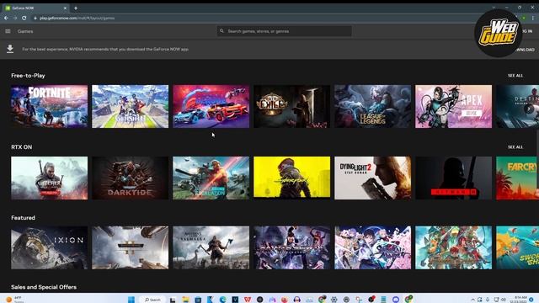Open the taskbar Task View icon
This screenshot has width=539, height=303.
coord(173,300)
